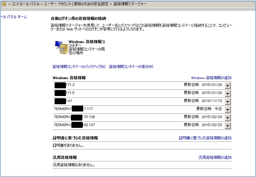Image resolution: width=256 pixels, height=177 pixels.
Task: Click the 更新日時: 2014/11/13 text
Action: [203, 101]
